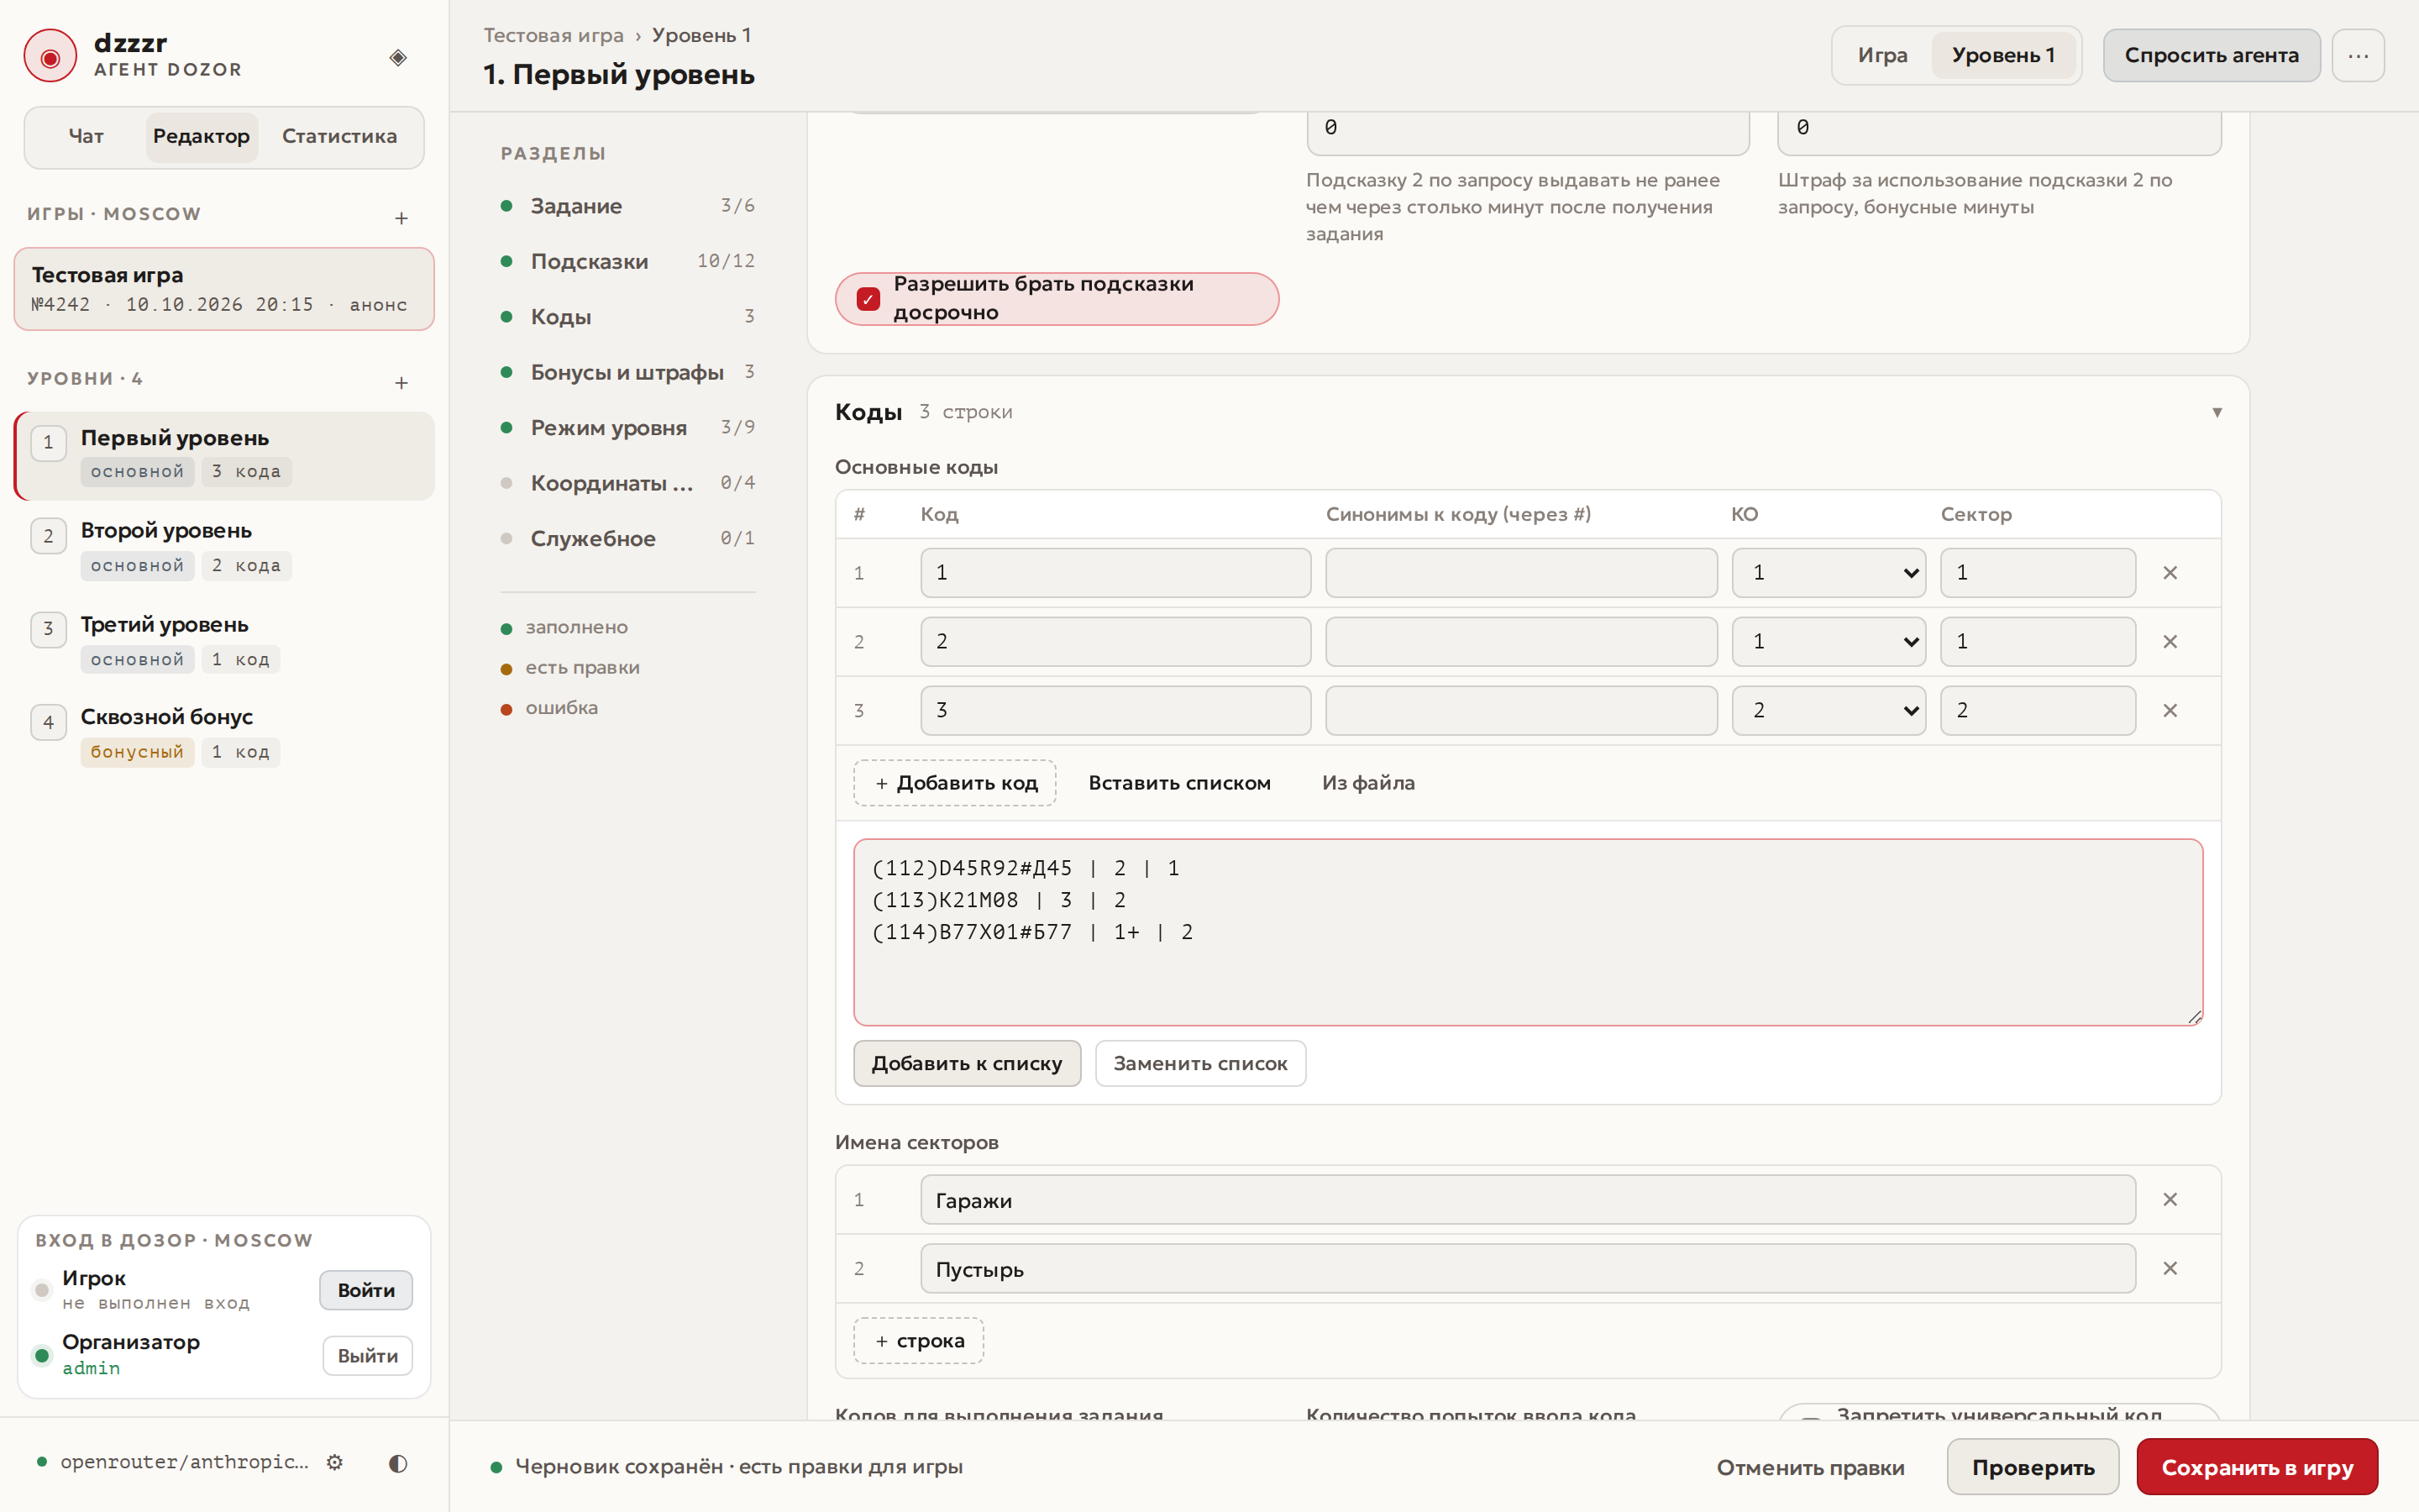Viewport: 2419px width, 1512px height.
Task: Jump to Подсказки section
Action: coord(627,261)
